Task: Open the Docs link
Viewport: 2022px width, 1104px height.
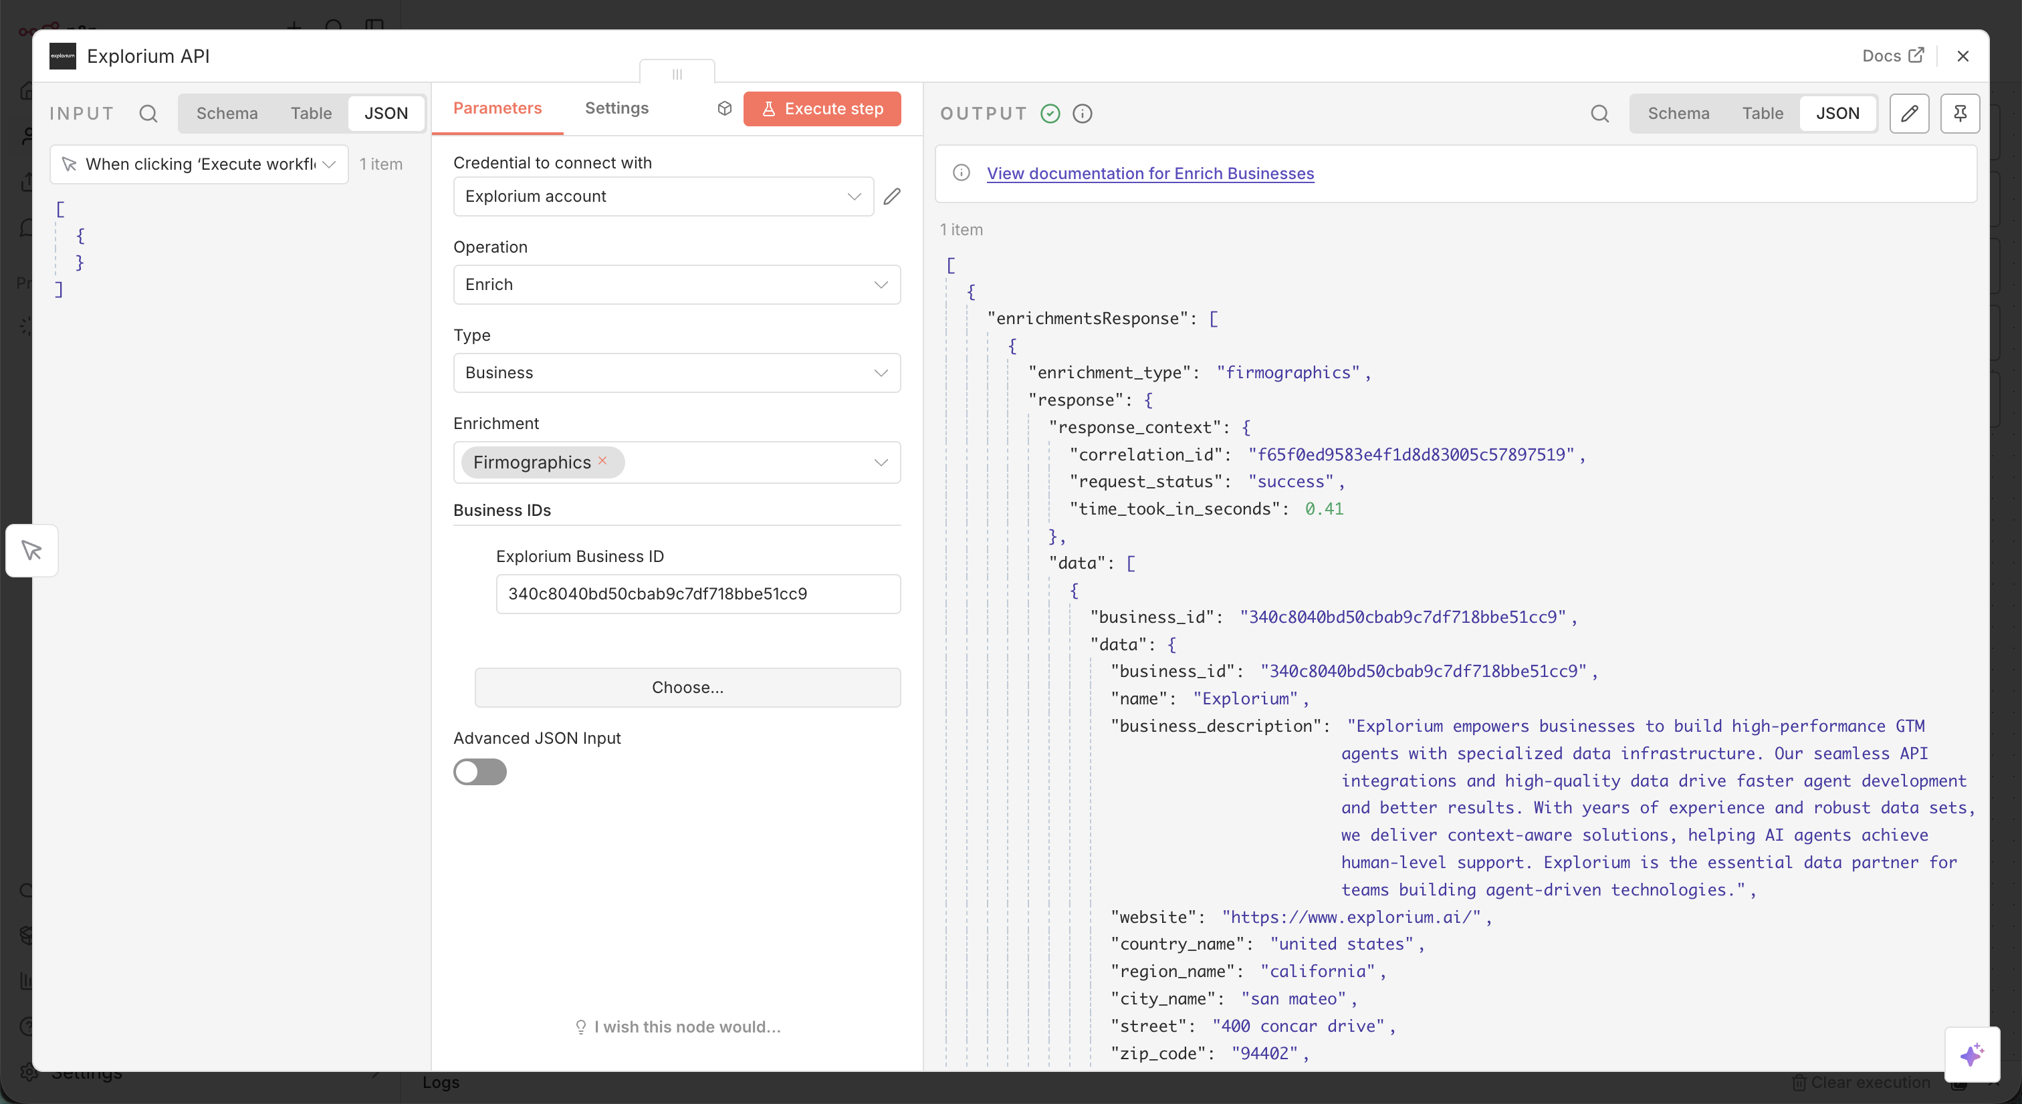Action: tap(1892, 55)
